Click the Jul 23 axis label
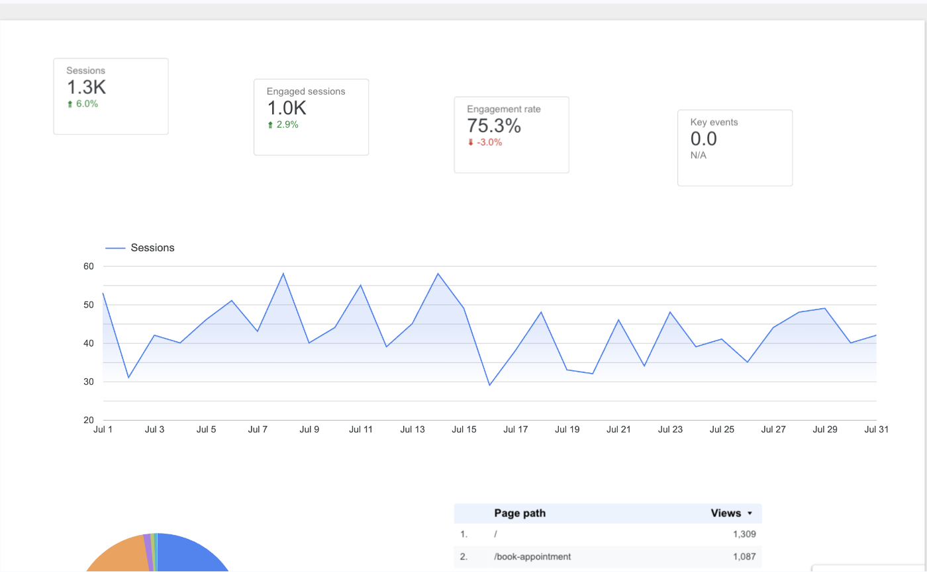 (x=670, y=429)
